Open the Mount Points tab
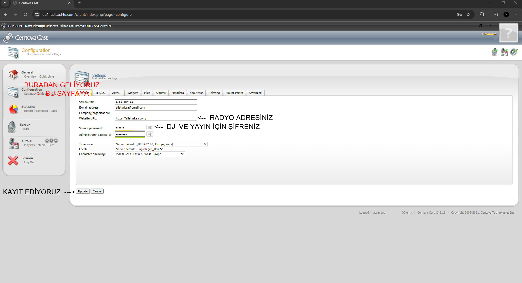Screen dimensions: 522x283 pos(234,93)
